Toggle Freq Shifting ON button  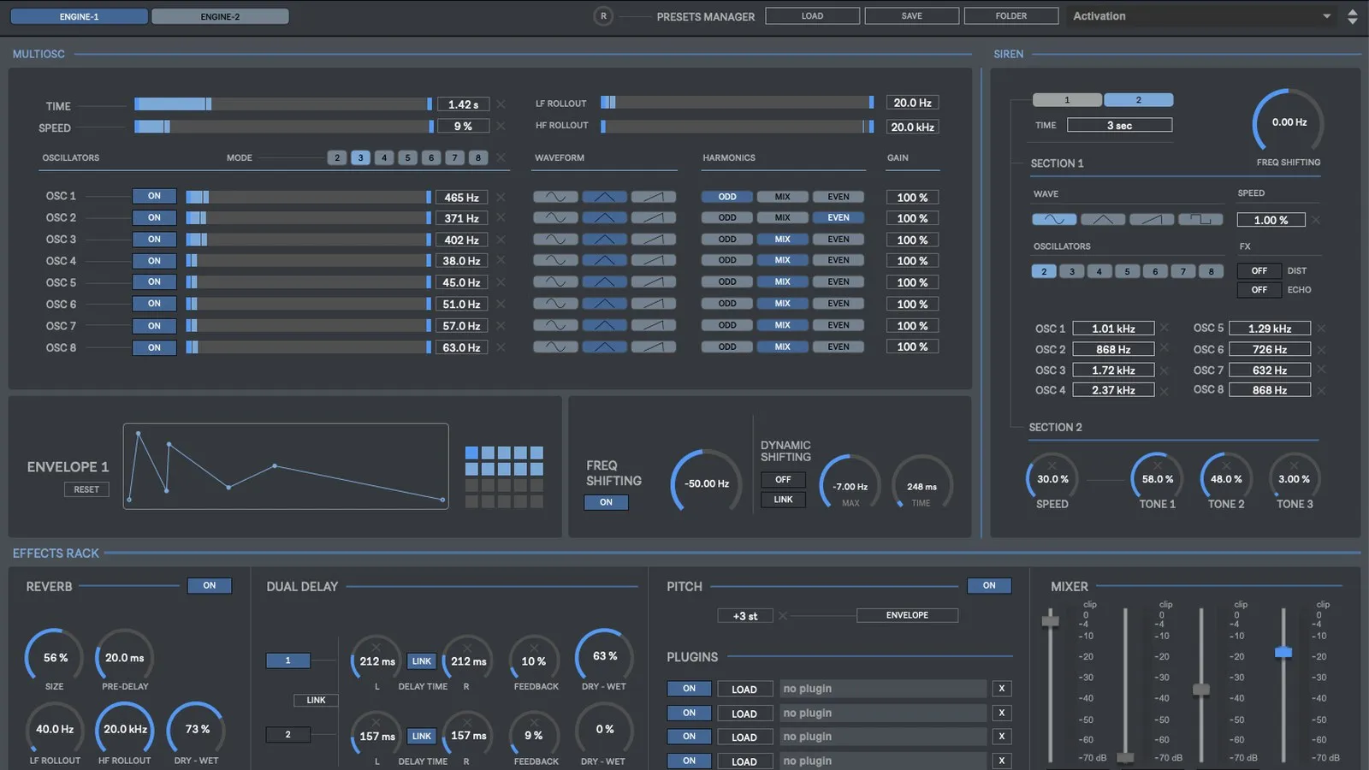tap(606, 503)
